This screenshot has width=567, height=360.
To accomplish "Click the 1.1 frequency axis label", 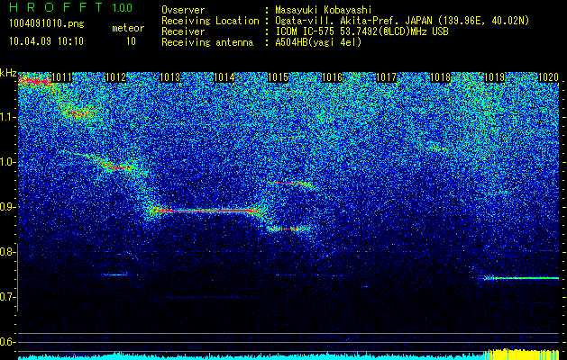I will click(x=8, y=117).
